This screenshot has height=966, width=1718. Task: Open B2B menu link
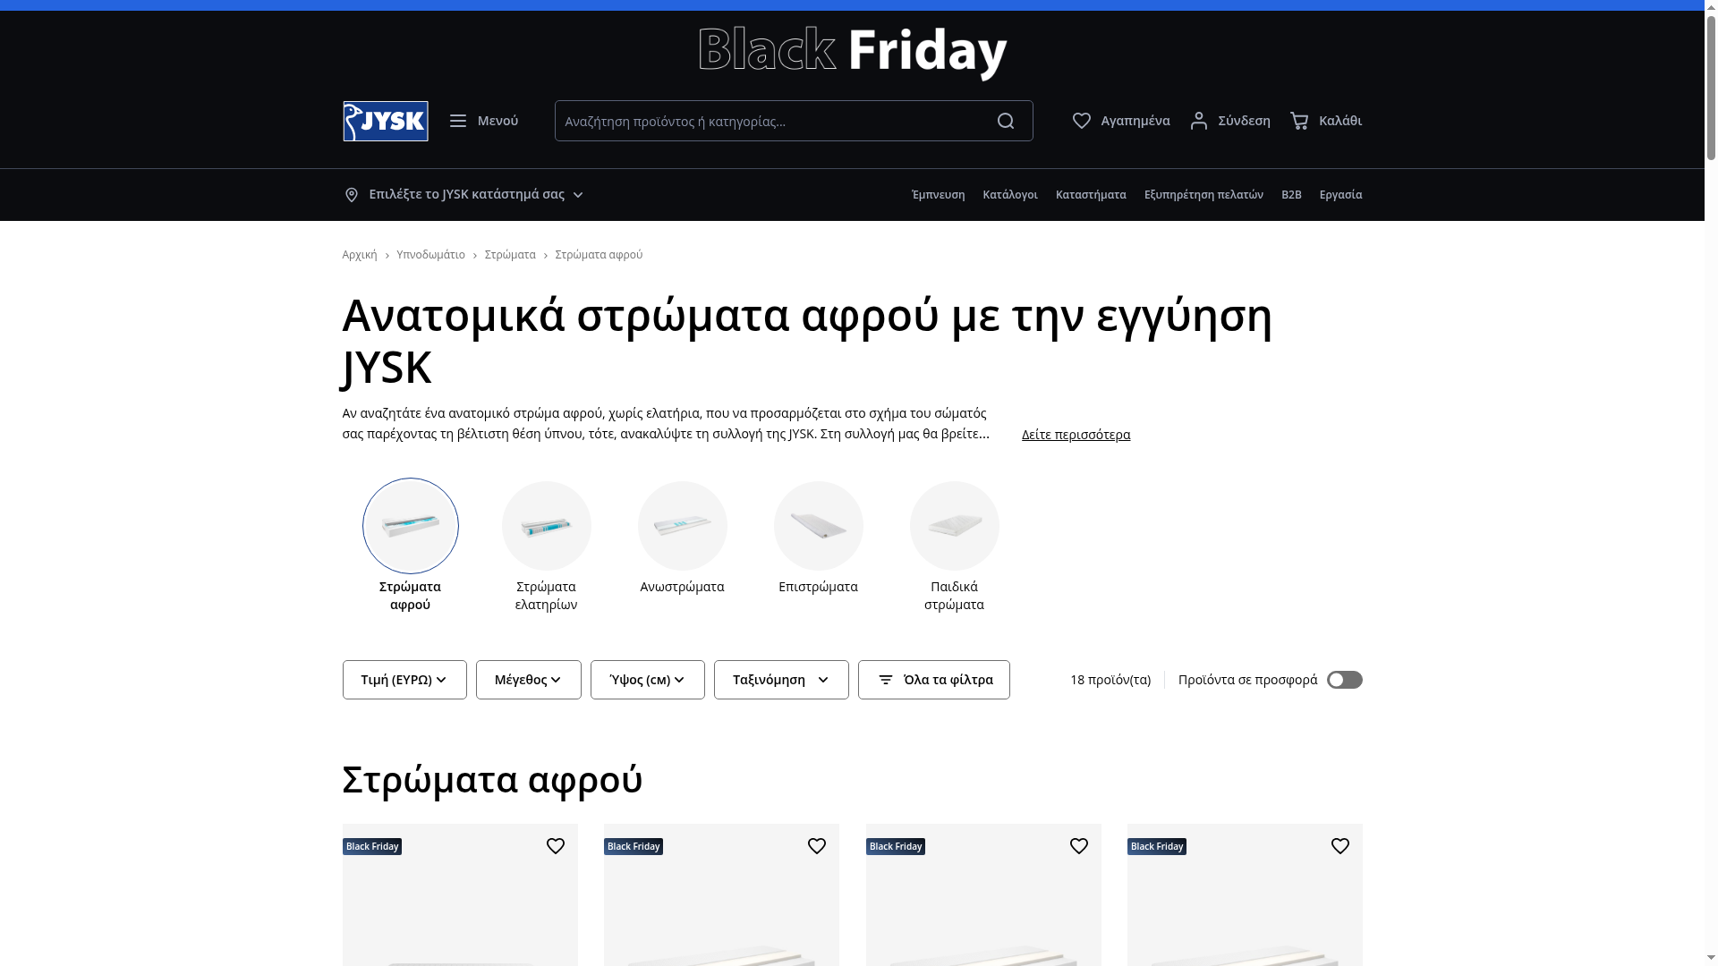1291,195
